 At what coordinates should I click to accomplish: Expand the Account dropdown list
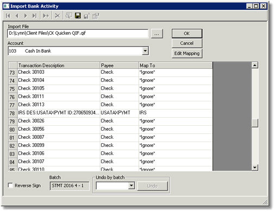145,51
